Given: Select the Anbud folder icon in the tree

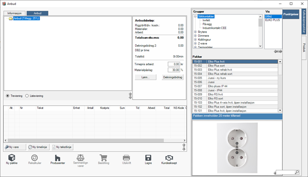Looking at the screenshot, I should pos(11,18).
